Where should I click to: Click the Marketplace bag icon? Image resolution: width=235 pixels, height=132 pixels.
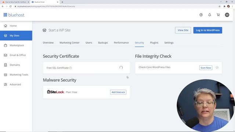pyautogui.click(x=6, y=45)
